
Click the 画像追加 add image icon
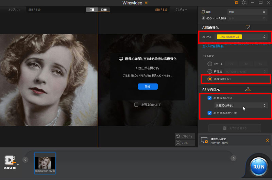pyautogui.click(x=10, y=160)
